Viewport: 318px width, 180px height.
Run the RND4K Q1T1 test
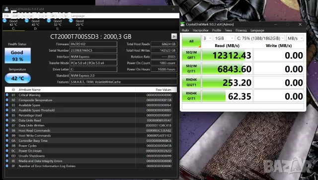pos(191,96)
